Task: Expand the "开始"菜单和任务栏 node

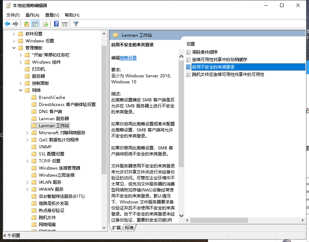Action: pyautogui.click(x=21, y=55)
